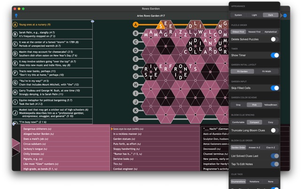This screenshot has height=189, width=302.
Task: Click the row H circle icon in clue list
Action: (15, 92)
